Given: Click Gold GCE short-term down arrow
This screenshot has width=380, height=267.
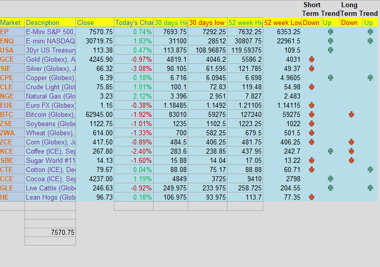Looking at the screenshot, I should pyautogui.click(x=312, y=59).
